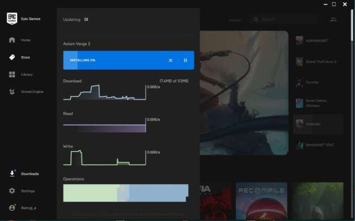Click the Epic Games sidebar title
The height and width of the screenshot is (221, 355).
tap(31, 19)
